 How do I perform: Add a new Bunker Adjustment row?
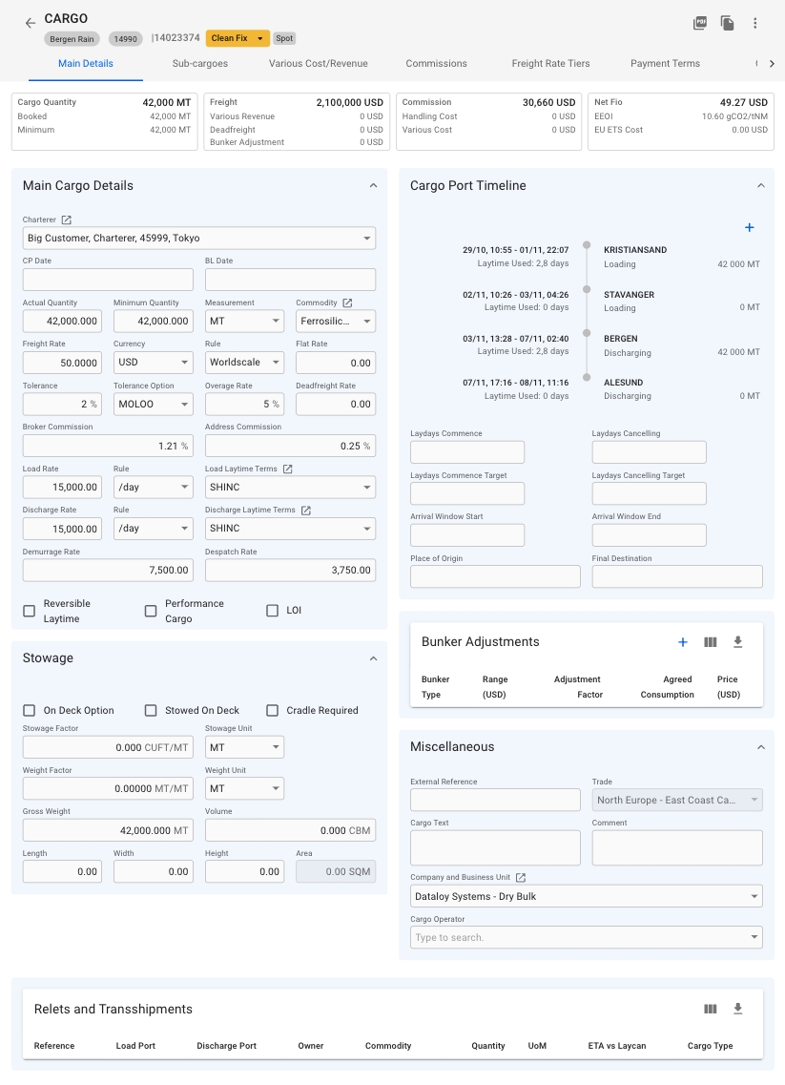click(683, 642)
